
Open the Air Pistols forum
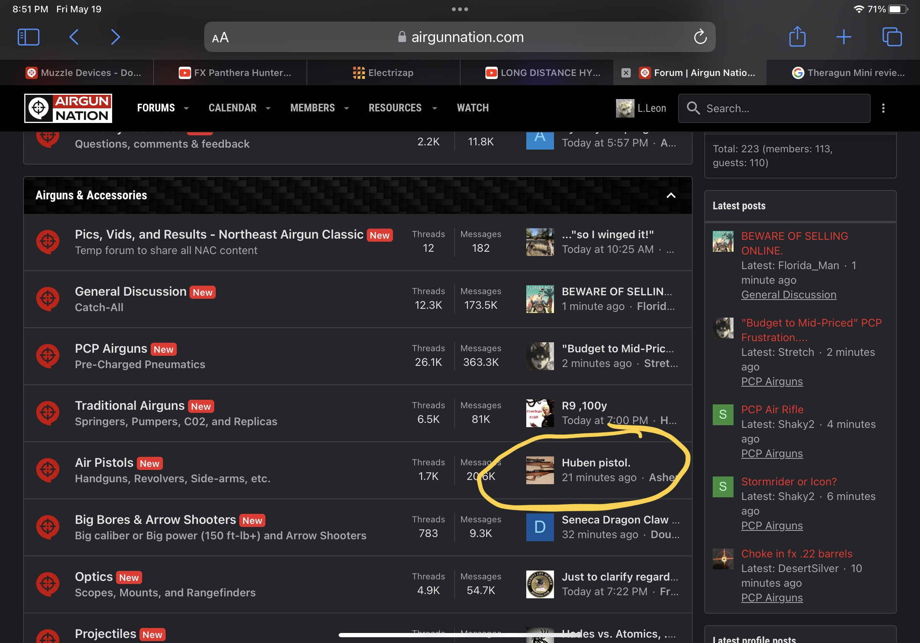point(104,463)
